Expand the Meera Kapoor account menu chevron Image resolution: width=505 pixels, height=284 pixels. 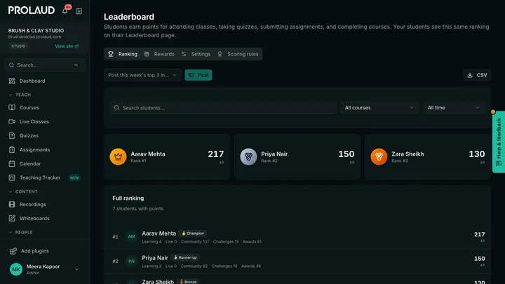point(76,269)
